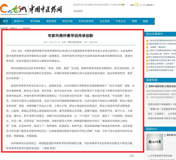The width and height of the screenshot is (176, 160).
Task: Click the rank-1 badge in 热点文章排行
Action: (147, 41)
